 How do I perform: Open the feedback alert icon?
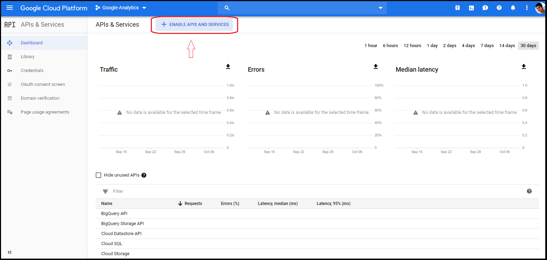click(x=485, y=8)
